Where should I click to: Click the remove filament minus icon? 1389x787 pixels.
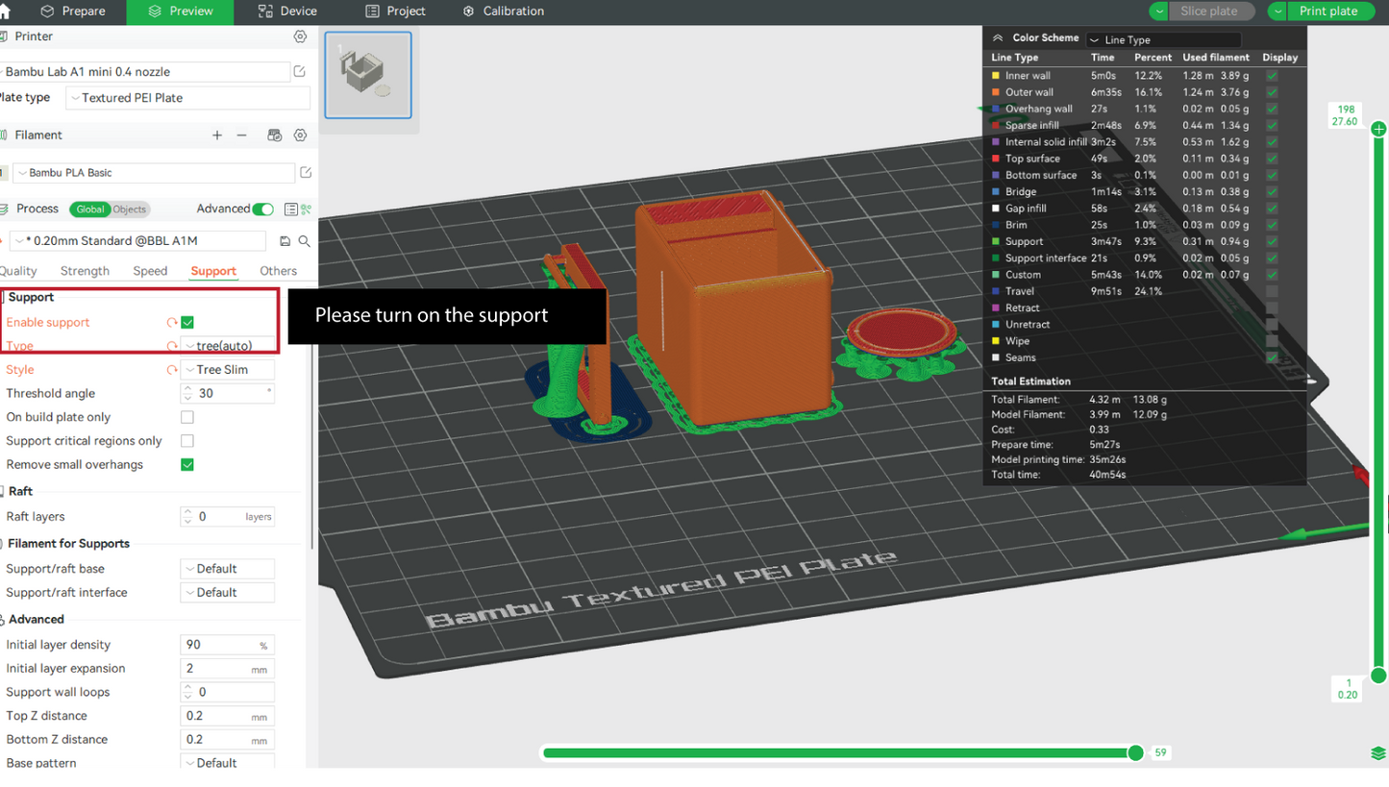click(242, 135)
